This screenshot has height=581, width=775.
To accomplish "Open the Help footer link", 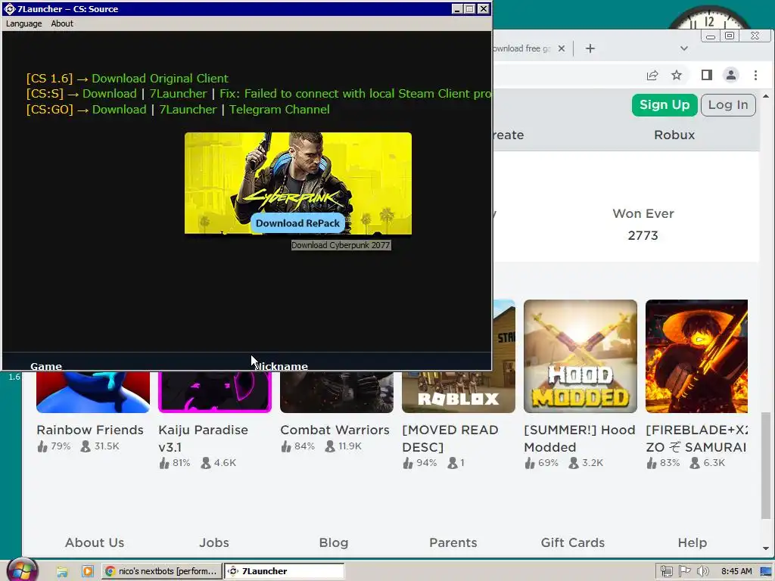I will tap(692, 542).
